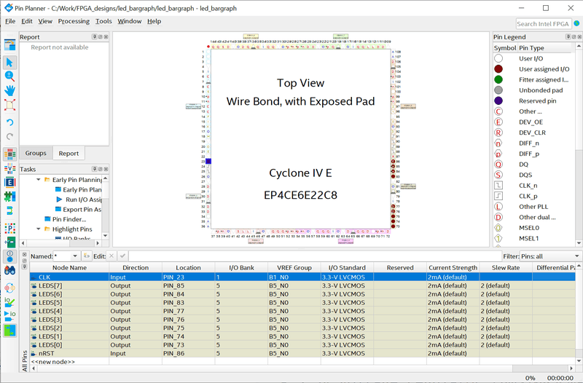The height and width of the screenshot is (383, 583).
Task: Click the blue E edges icon
Action: coord(9,182)
